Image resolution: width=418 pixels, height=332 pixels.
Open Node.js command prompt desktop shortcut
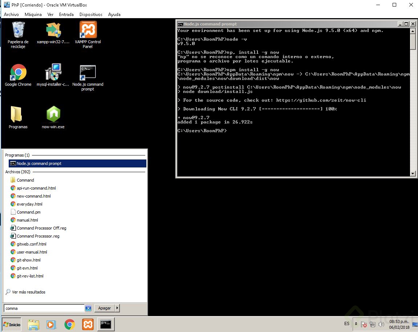click(x=88, y=77)
